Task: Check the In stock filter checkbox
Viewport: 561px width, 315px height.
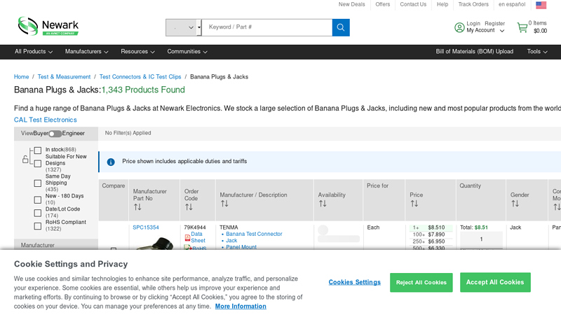Action: click(x=38, y=150)
